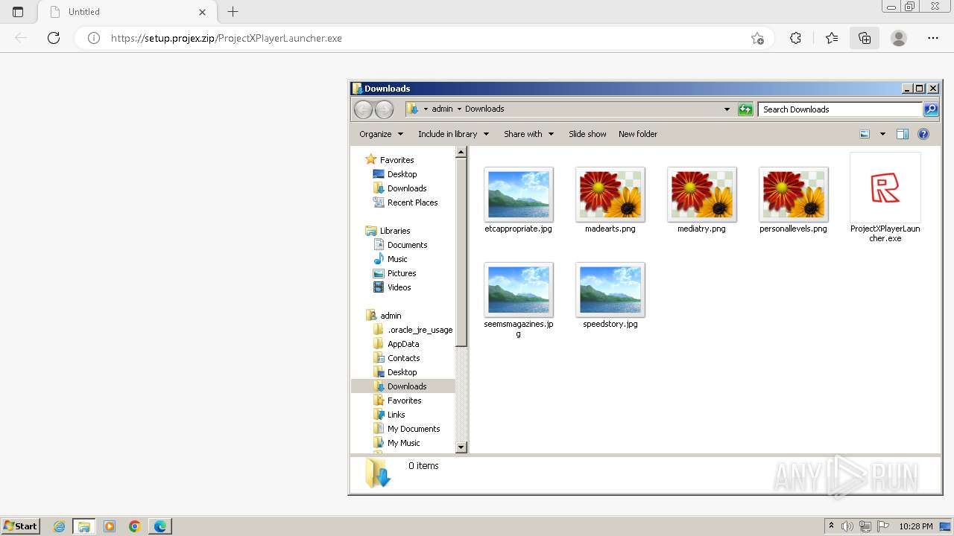Click navigation pane scroll down arrow
The height and width of the screenshot is (536, 954).
coord(461,447)
